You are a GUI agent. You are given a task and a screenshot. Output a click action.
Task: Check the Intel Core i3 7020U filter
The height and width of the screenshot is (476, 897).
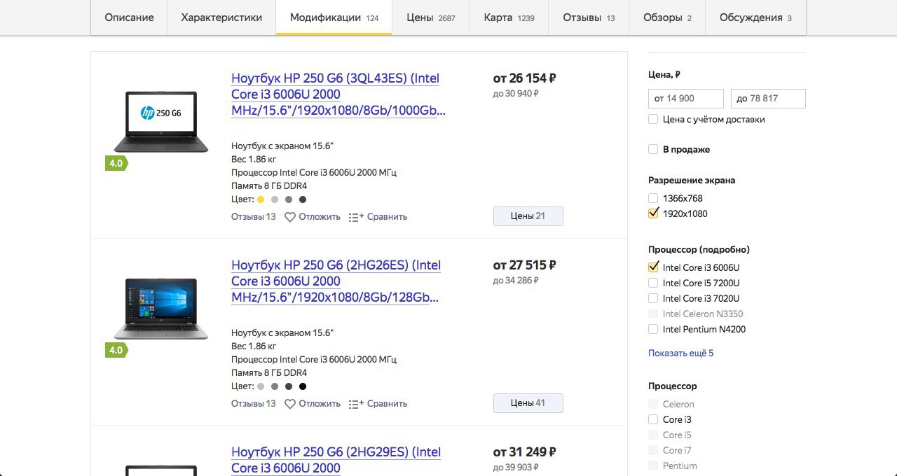click(x=653, y=299)
